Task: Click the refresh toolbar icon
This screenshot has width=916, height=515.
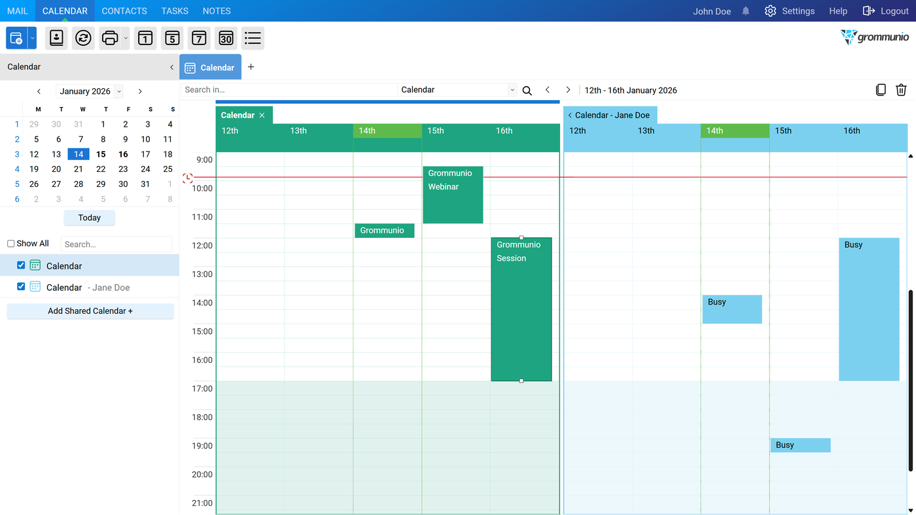Action: (x=83, y=39)
